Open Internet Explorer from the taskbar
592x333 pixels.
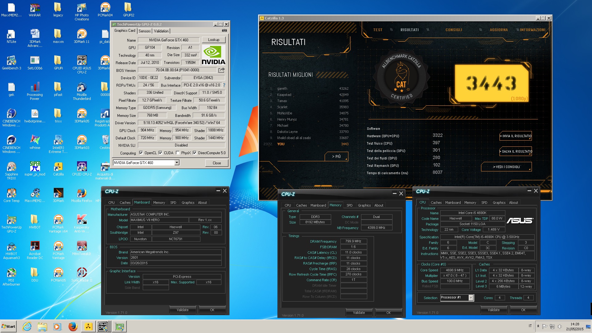[x=27, y=327]
